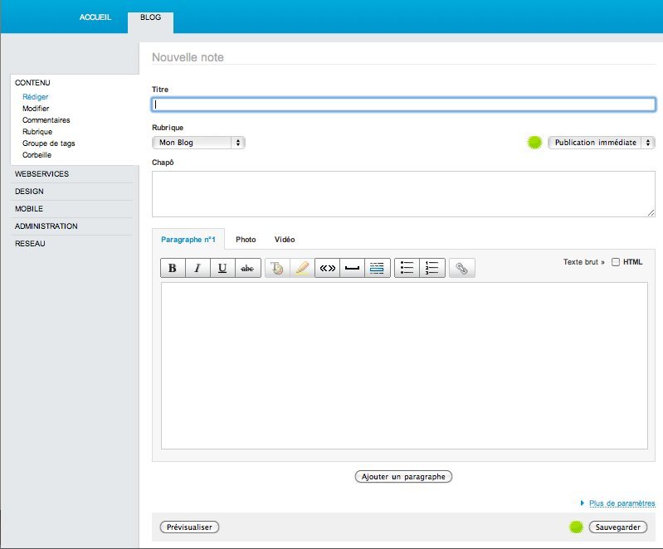Switch to the Photo tab

pyautogui.click(x=246, y=240)
